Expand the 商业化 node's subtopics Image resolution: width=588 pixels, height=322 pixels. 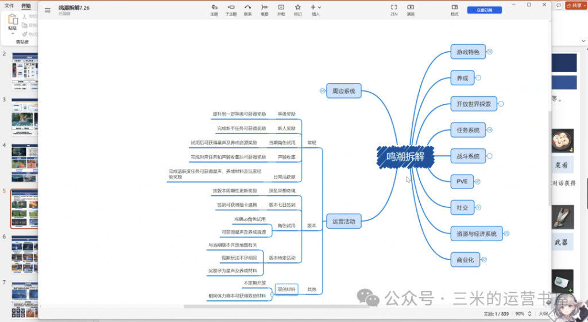tap(483, 260)
